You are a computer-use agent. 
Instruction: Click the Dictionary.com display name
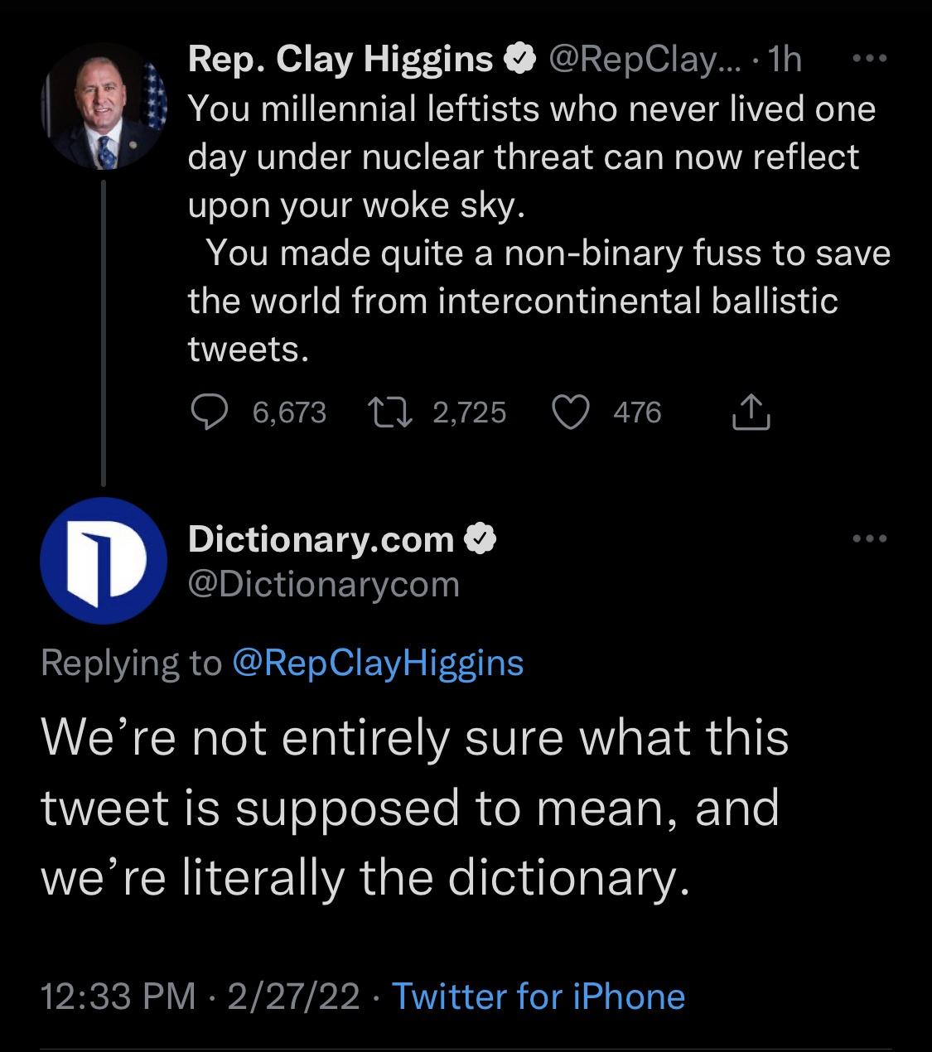pos(321,540)
